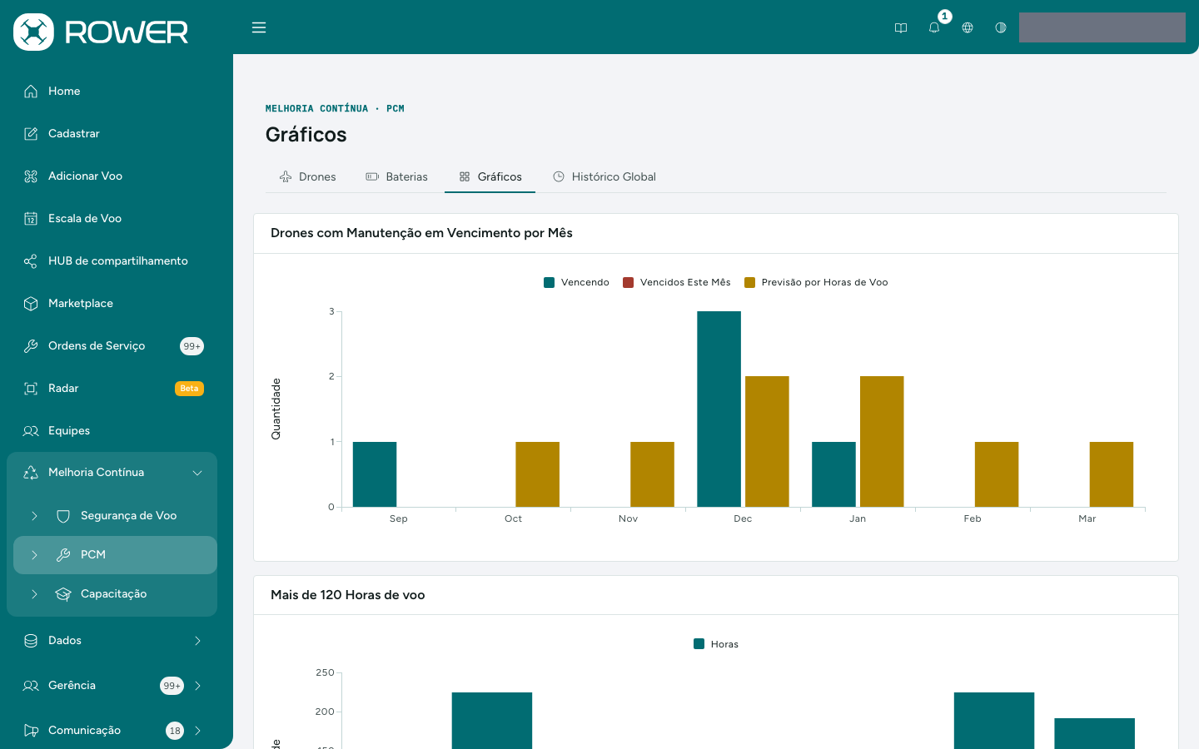Expand the Comunicação menu chevron

click(197, 731)
